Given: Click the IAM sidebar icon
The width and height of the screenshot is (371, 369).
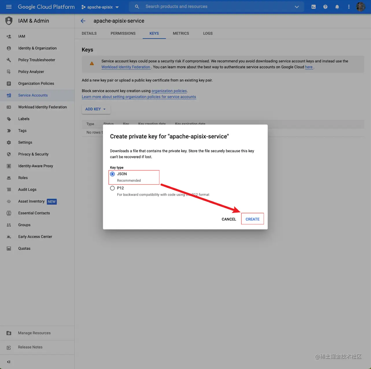Looking at the screenshot, I should tap(9, 36).
